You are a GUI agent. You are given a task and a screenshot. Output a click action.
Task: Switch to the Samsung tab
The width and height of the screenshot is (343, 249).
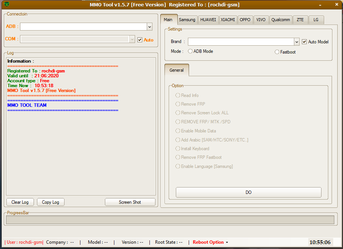pos(187,20)
